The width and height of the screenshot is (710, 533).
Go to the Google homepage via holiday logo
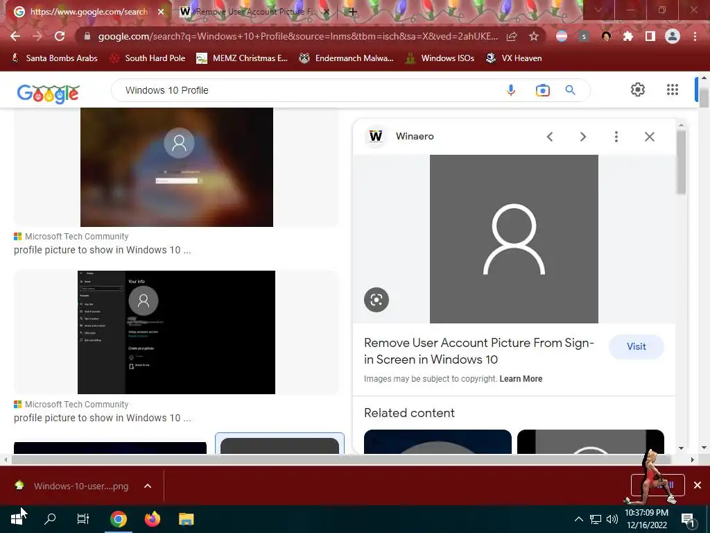coord(49,94)
